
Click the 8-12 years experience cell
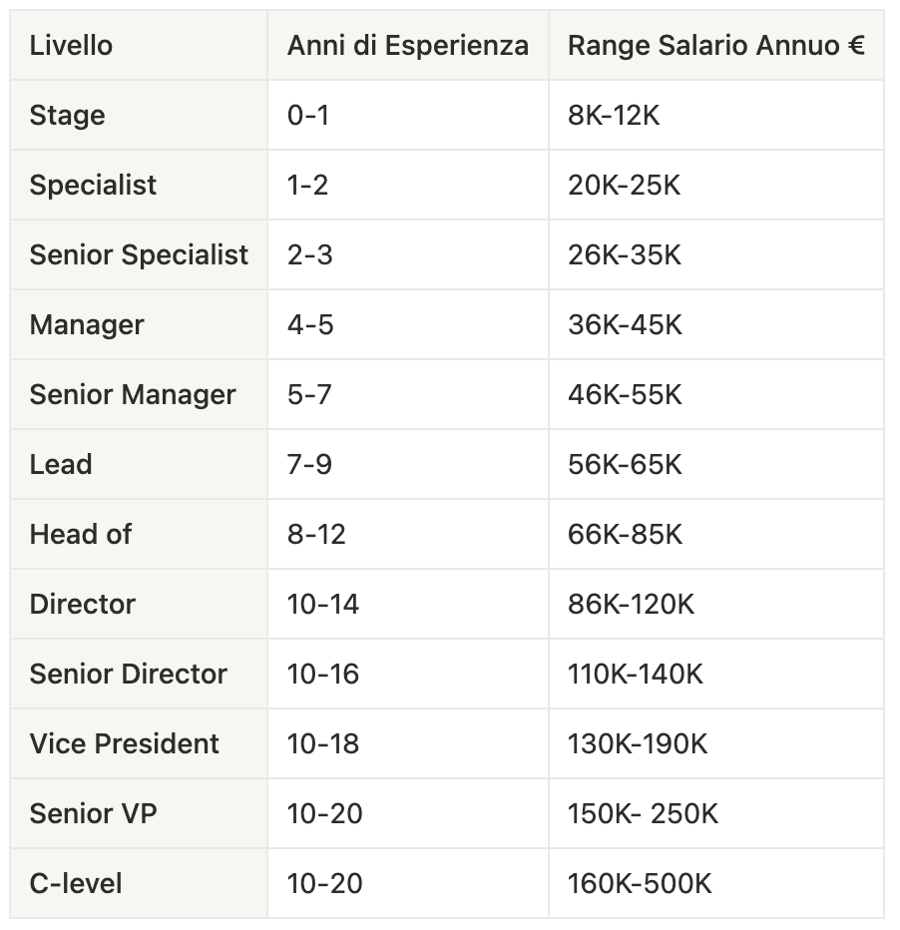pos(316,535)
